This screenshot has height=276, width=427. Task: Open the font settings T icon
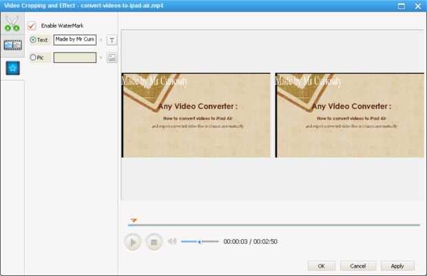coord(112,40)
